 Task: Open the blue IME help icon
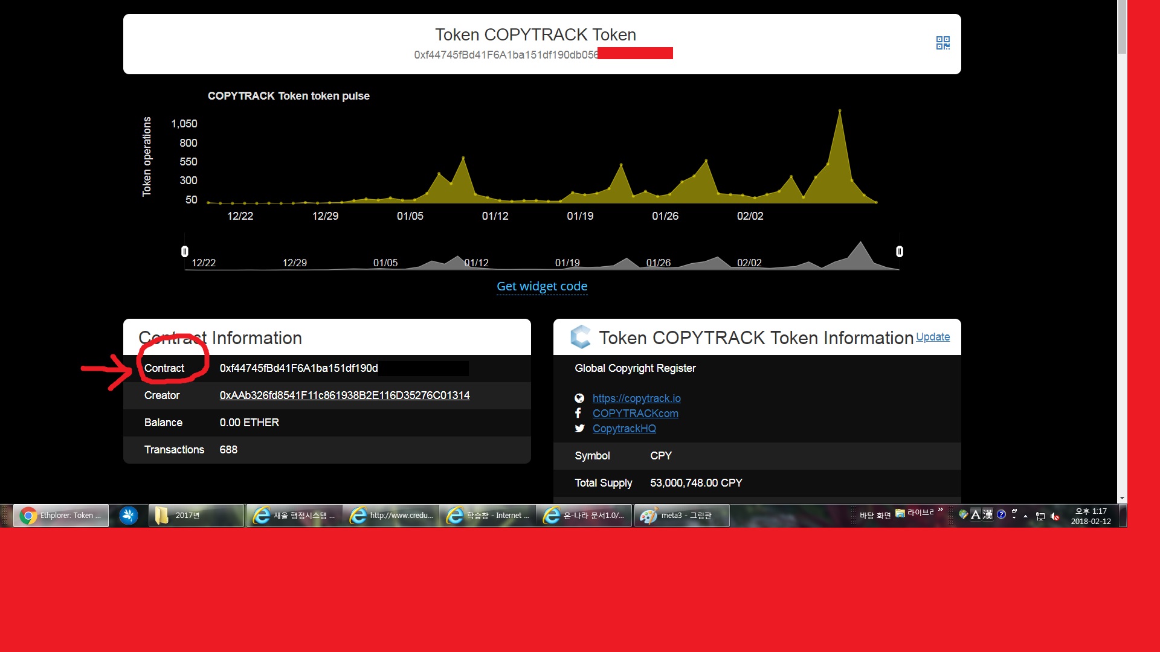click(1001, 514)
